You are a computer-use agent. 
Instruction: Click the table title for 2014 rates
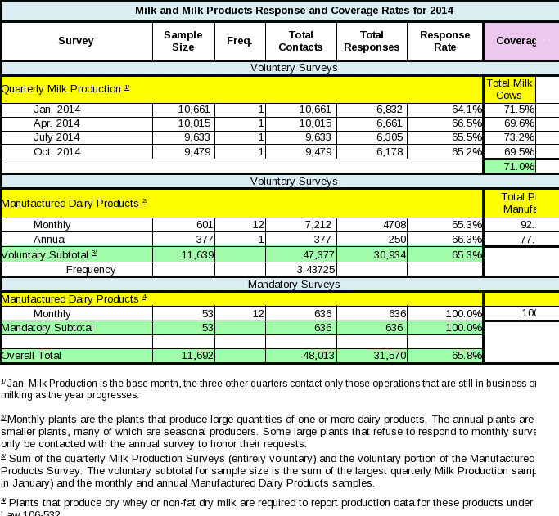(x=294, y=10)
